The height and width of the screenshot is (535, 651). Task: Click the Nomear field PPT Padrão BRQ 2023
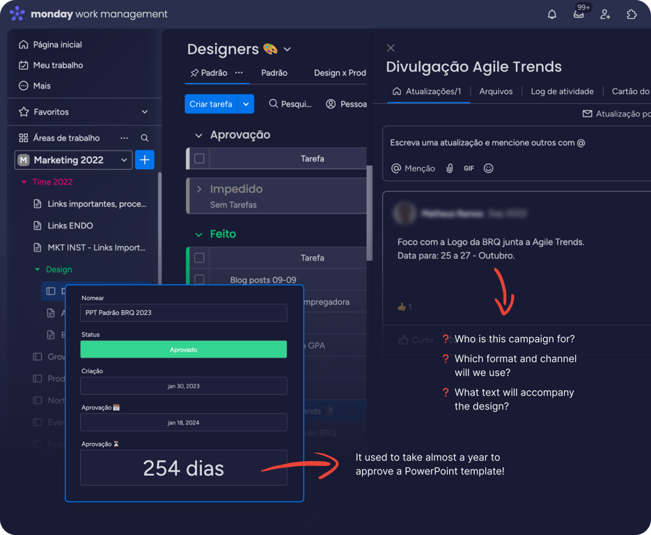184,313
